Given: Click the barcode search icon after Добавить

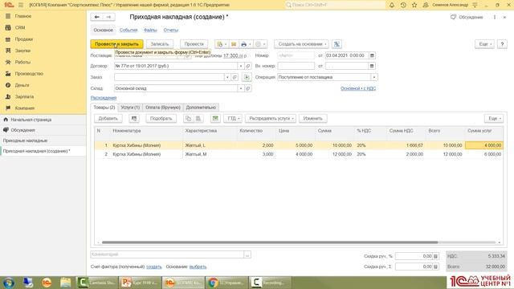Looking at the screenshot, I should (x=134, y=118).
